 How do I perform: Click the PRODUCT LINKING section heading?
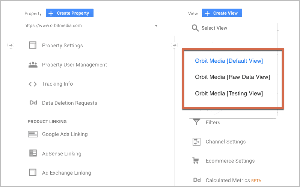coord(47,122)
